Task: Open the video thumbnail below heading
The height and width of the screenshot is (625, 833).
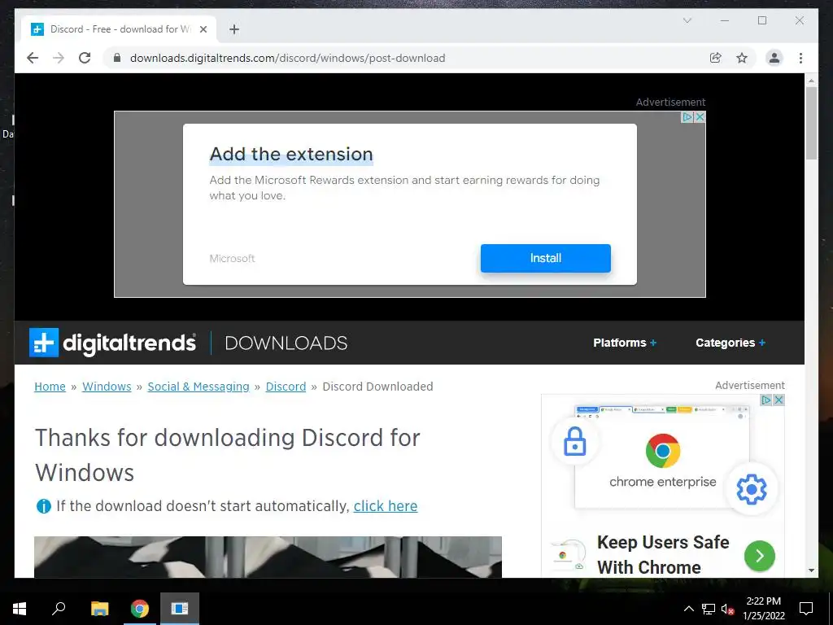Action: pos(268,557)
